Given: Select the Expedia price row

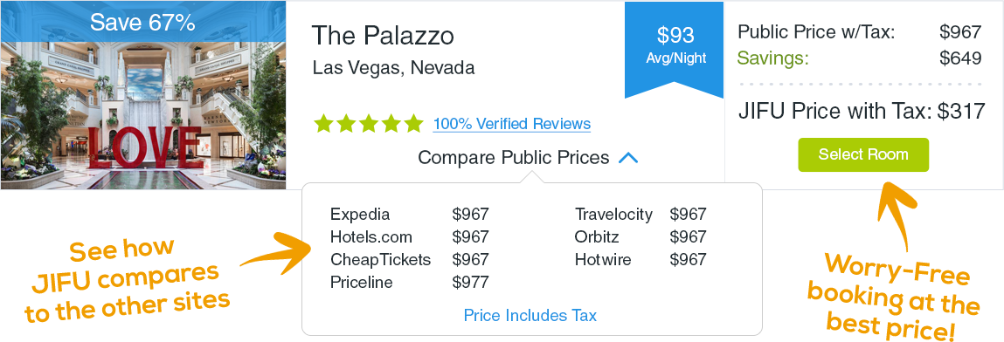Looking at the screenshot, I should coord(410,214).
